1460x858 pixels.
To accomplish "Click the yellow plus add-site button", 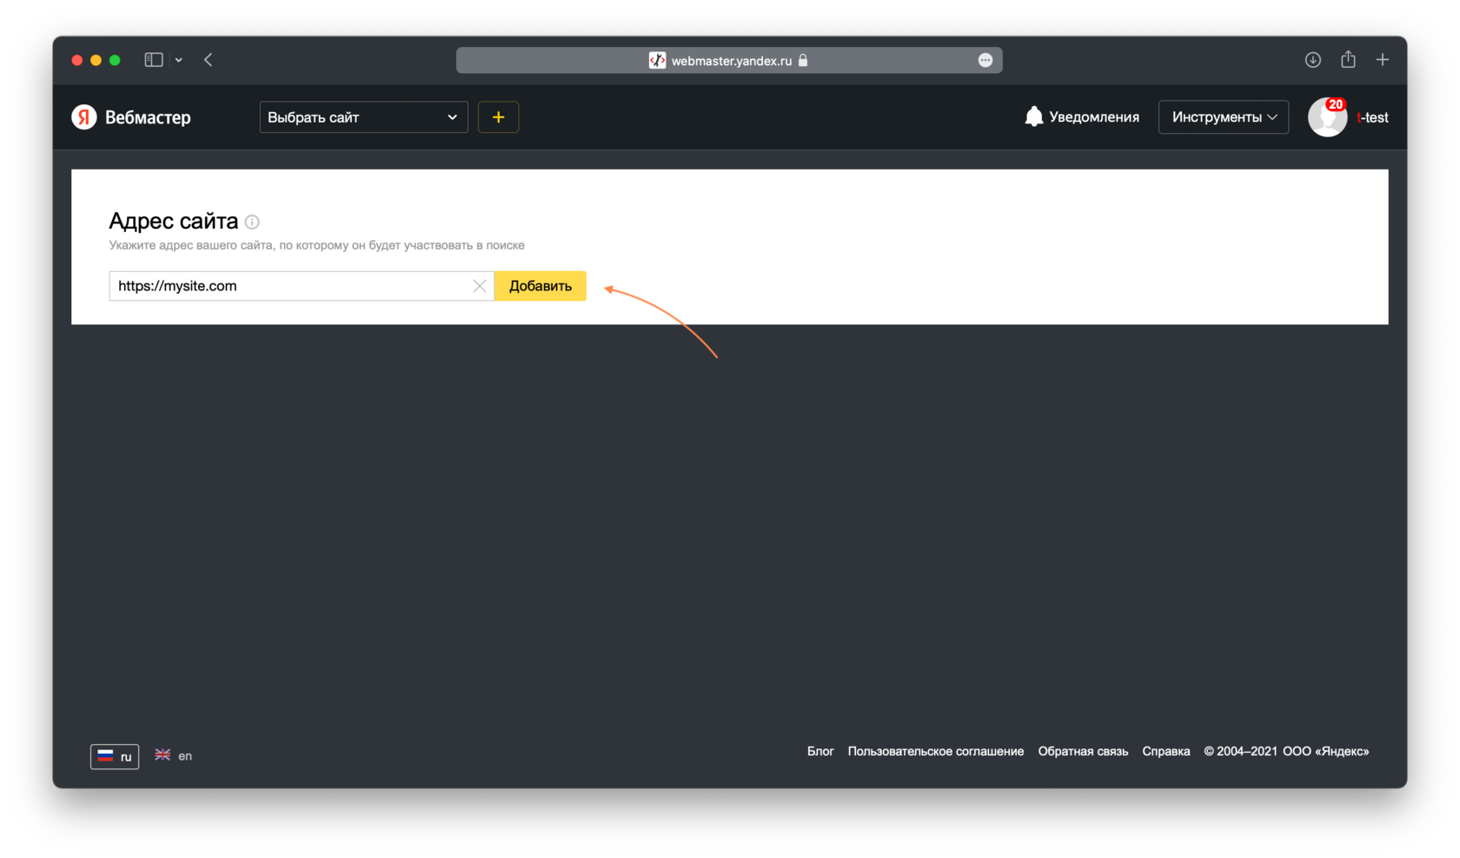I will tap(498, 117).
